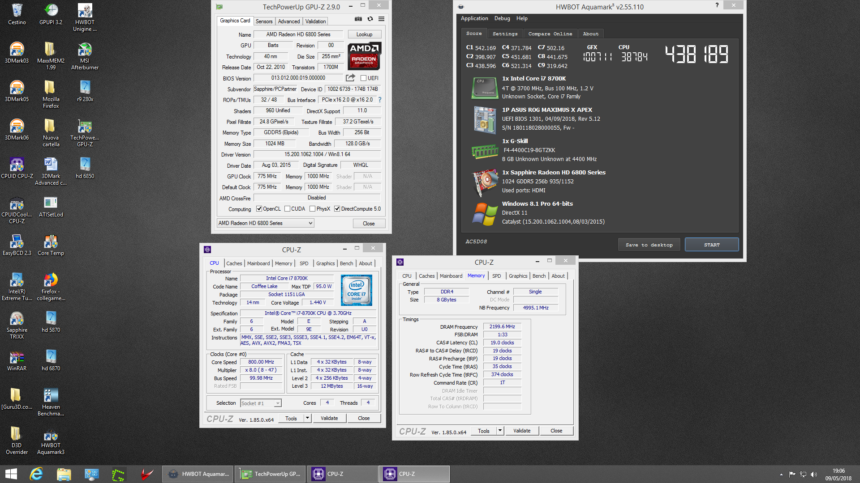Toggle the UEFI checkbox in GPU-Z
The image size is (860, 483).
point(364,78)
